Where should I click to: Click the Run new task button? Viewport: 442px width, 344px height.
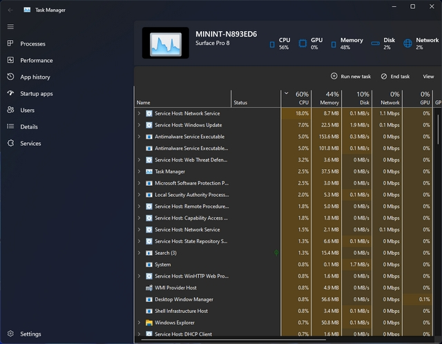point(351,77)
